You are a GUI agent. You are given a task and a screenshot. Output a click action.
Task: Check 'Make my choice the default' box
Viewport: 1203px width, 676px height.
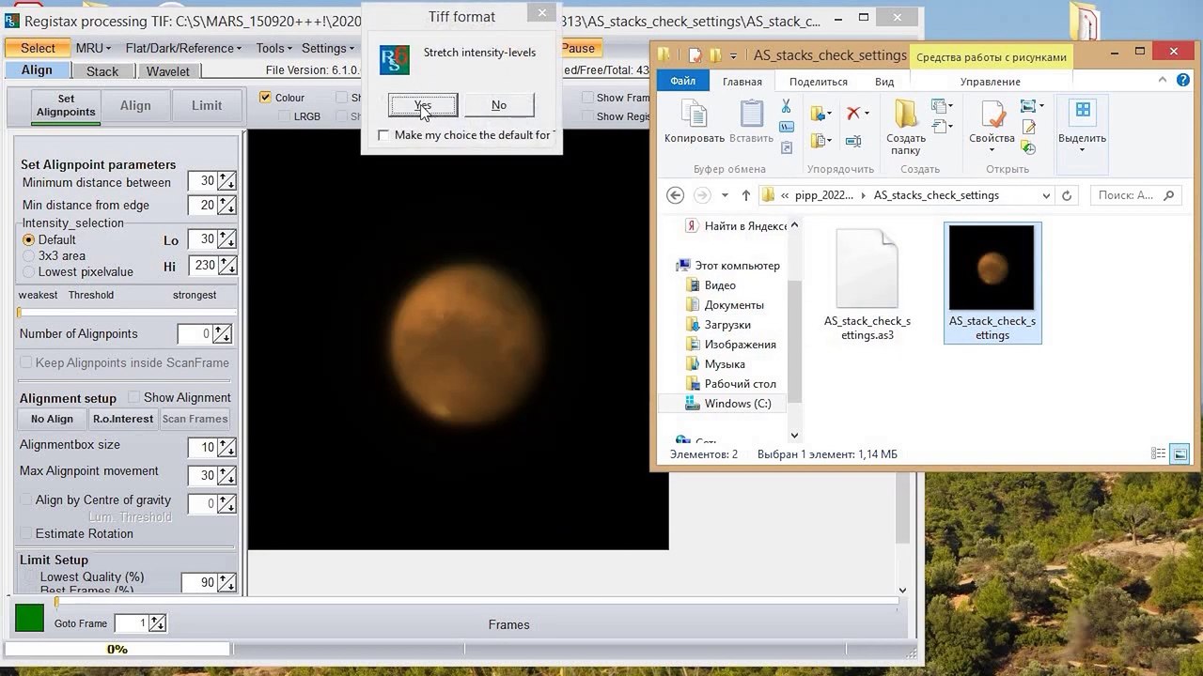coord(383,135)
